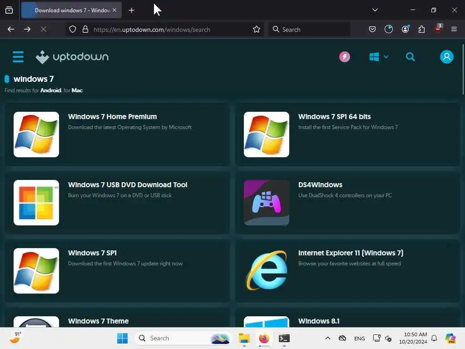Open the Copilot taskbar icon

450,338
